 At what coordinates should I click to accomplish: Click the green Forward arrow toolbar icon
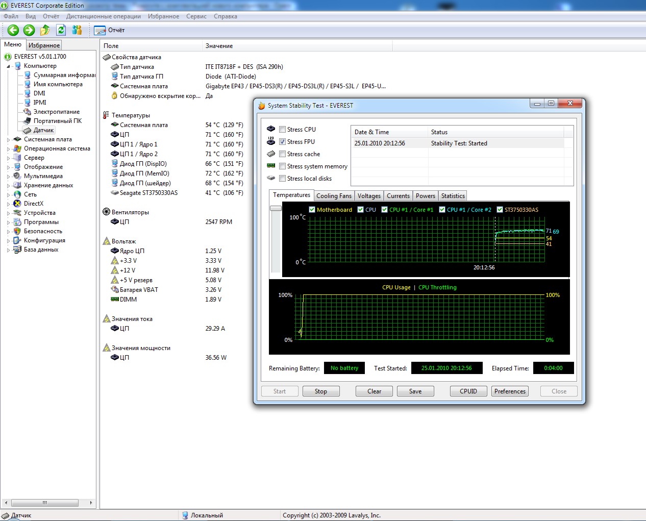click(29, 30)
